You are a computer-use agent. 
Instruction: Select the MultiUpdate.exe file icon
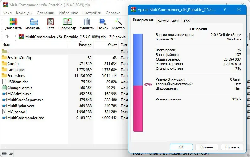(4, 106)
